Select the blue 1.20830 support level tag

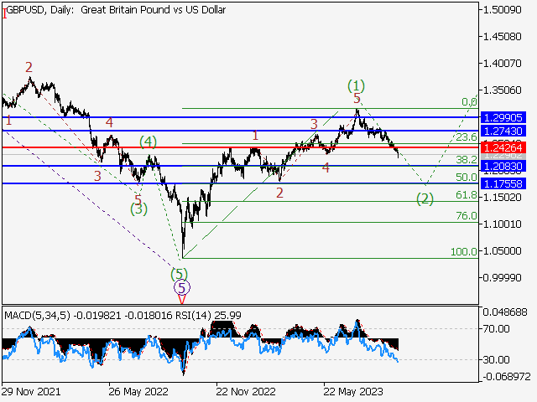click(503, 167)
